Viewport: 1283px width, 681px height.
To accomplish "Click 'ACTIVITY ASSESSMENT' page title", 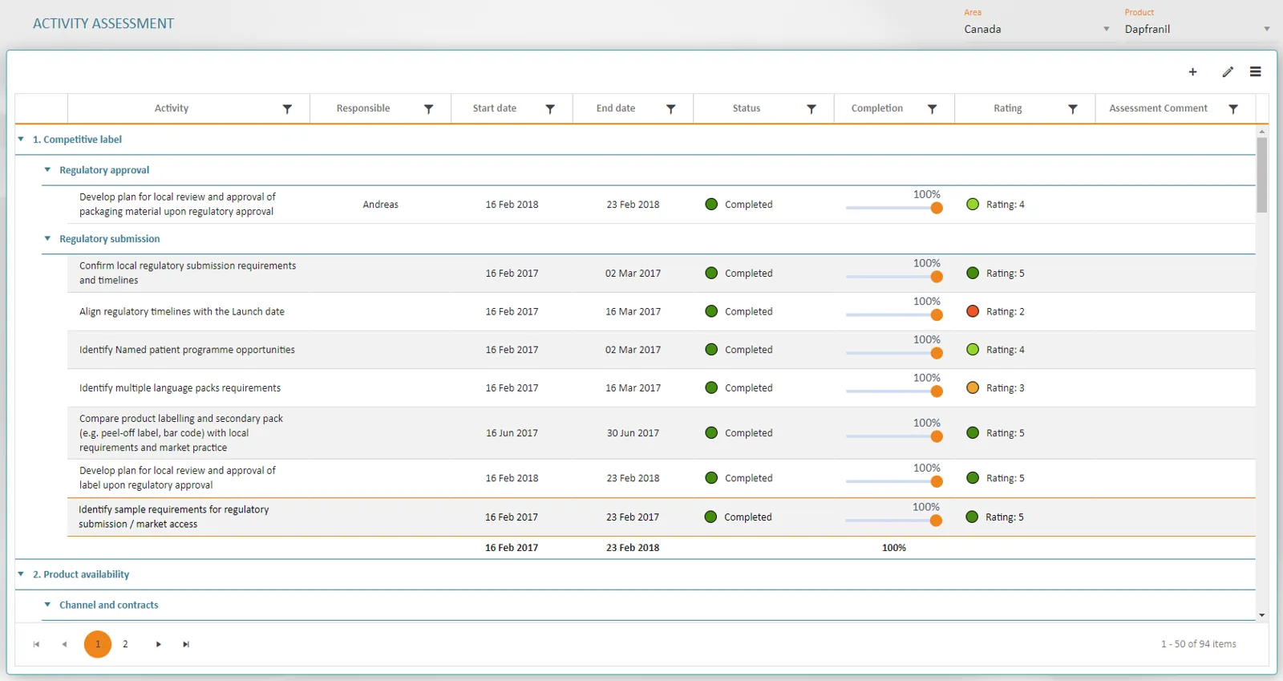I will point(103,24).
